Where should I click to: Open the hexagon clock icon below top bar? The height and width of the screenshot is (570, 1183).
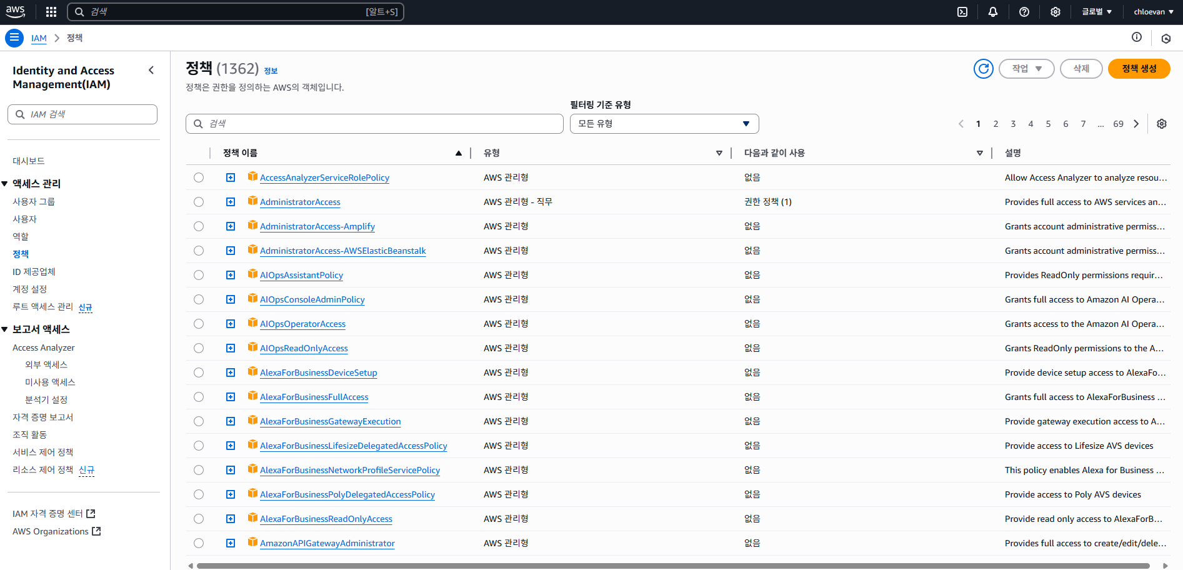[1166, 38]
